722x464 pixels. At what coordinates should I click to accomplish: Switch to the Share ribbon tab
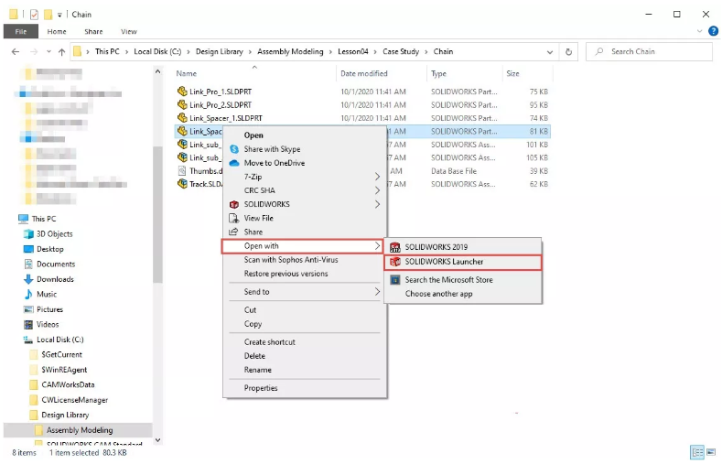click(x=93, y=31)
